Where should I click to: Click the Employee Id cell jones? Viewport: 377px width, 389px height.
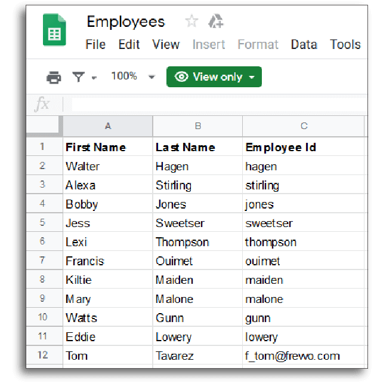(304, 204)
